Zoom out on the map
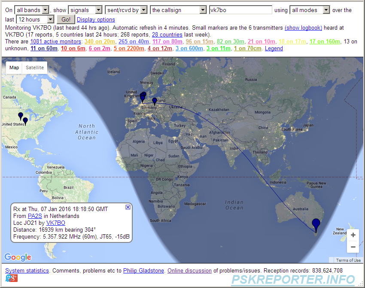Screen dimensions: 365x288 353,247
